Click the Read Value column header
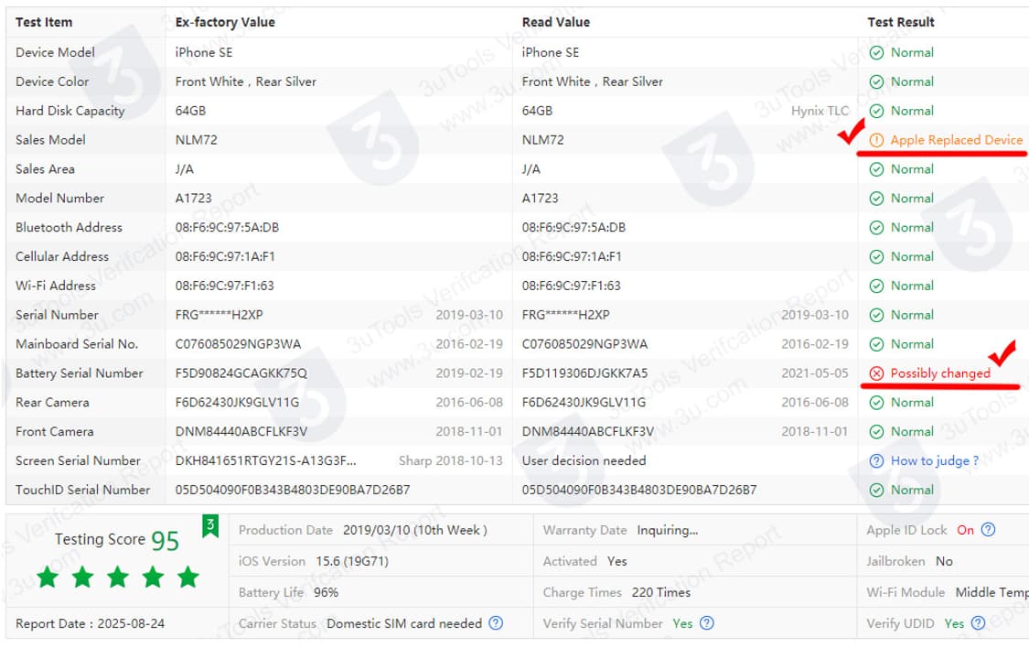This screenshot has width=1029, height=648. [556, 22]
